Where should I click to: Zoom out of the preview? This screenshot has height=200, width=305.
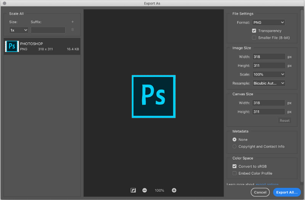(144, 190)
